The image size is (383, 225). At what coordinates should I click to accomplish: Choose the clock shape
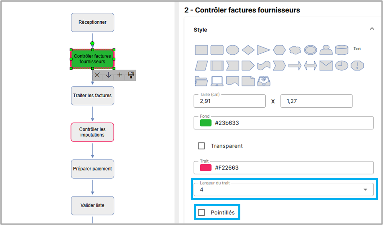(341, 65)
